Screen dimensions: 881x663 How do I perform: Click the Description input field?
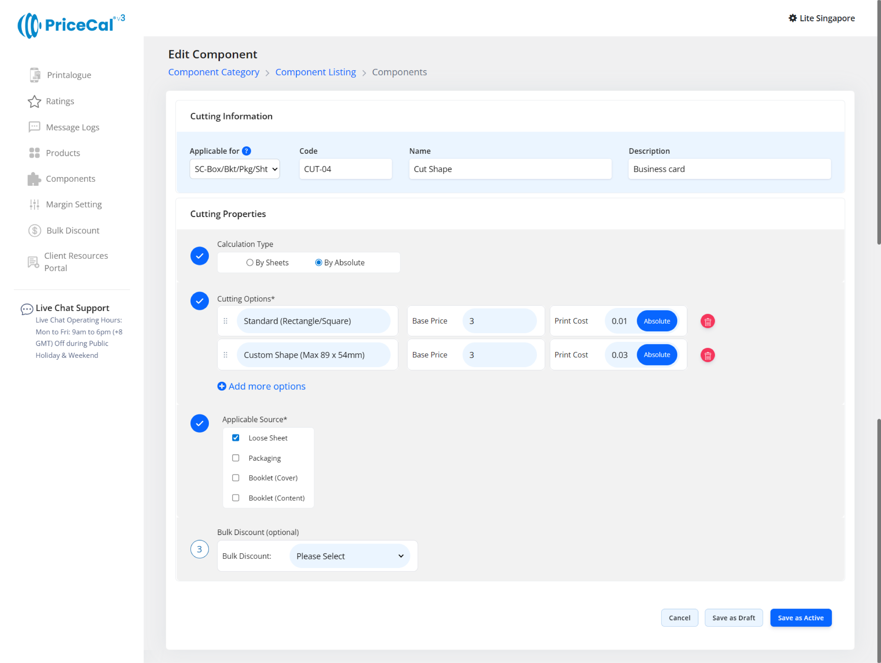click(x=729, y=169)
